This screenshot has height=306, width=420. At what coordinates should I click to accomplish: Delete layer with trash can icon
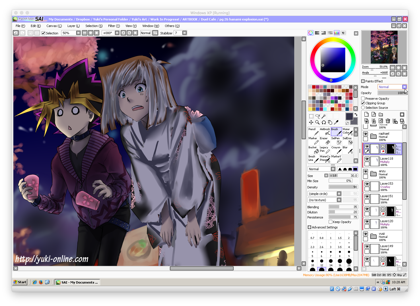(388, 121)
